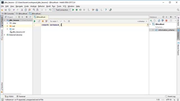
Task: Open Project Structure from the main toolbar
Action: tap(97, 10)
